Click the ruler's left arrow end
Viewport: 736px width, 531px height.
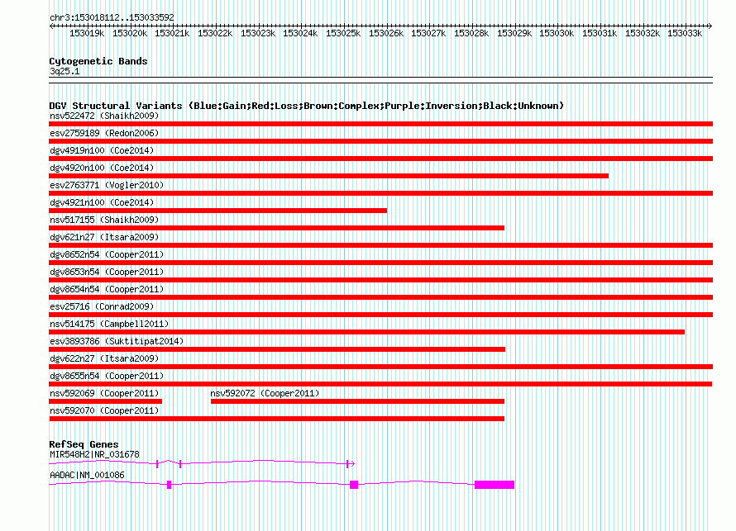[51, 26]
